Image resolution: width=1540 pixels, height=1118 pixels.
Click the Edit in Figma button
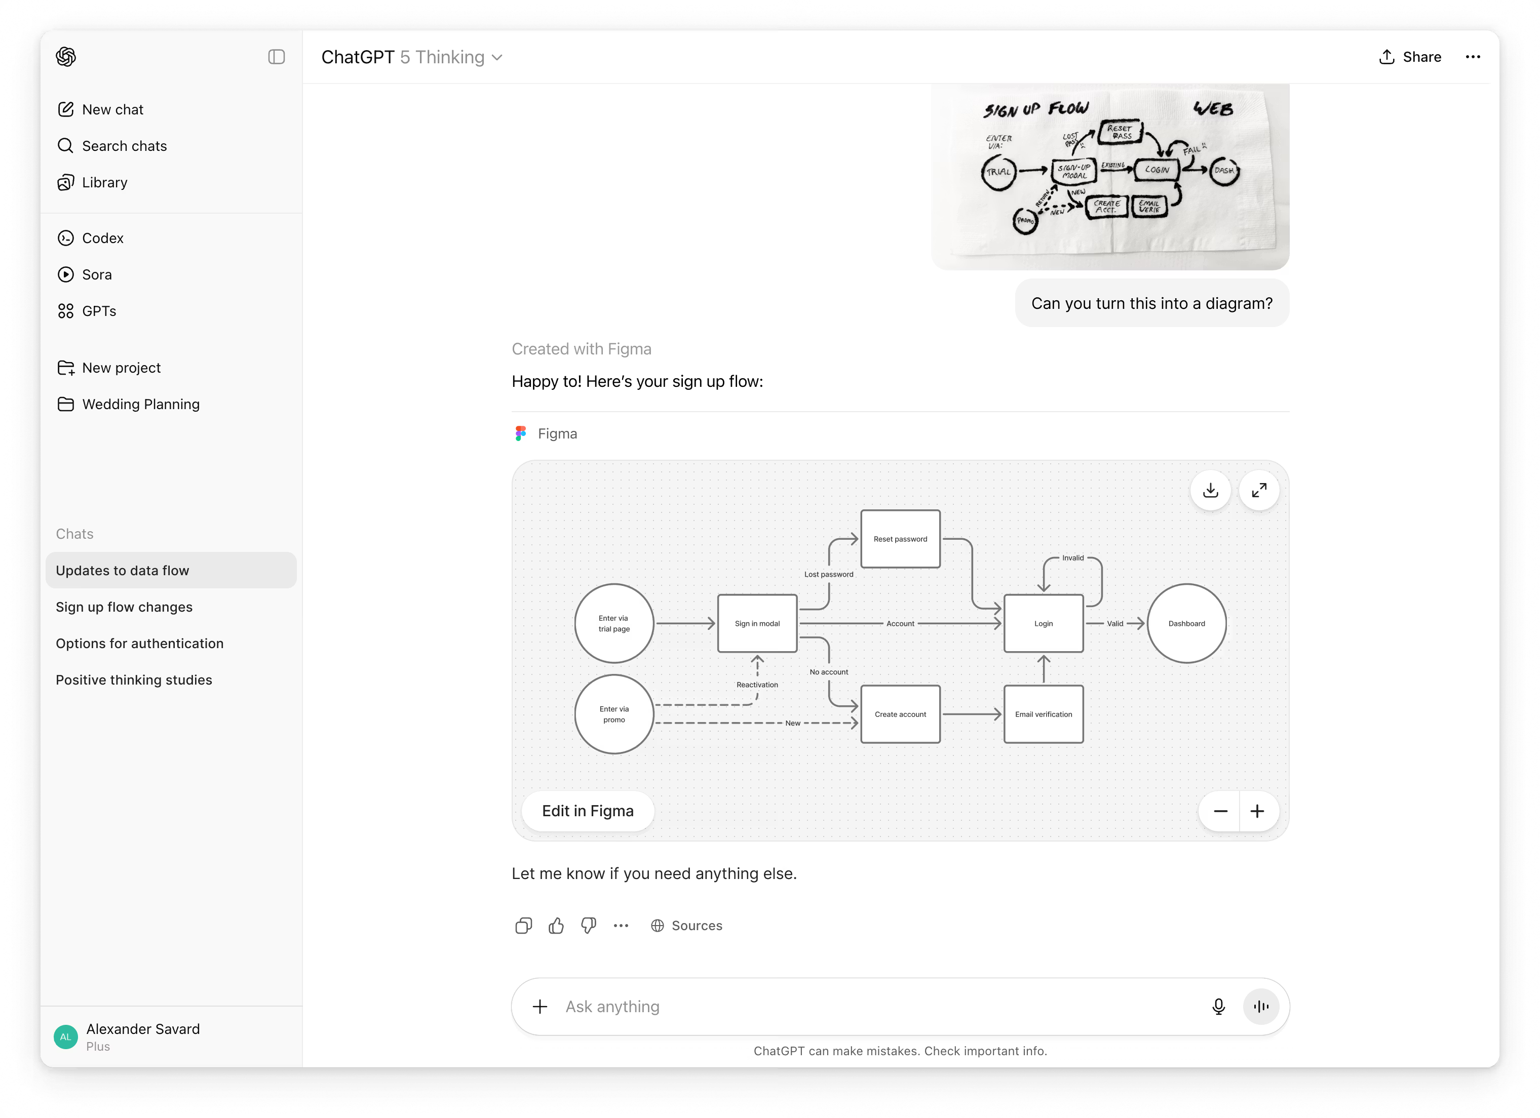pyautogui.click(x=588, y=811)
